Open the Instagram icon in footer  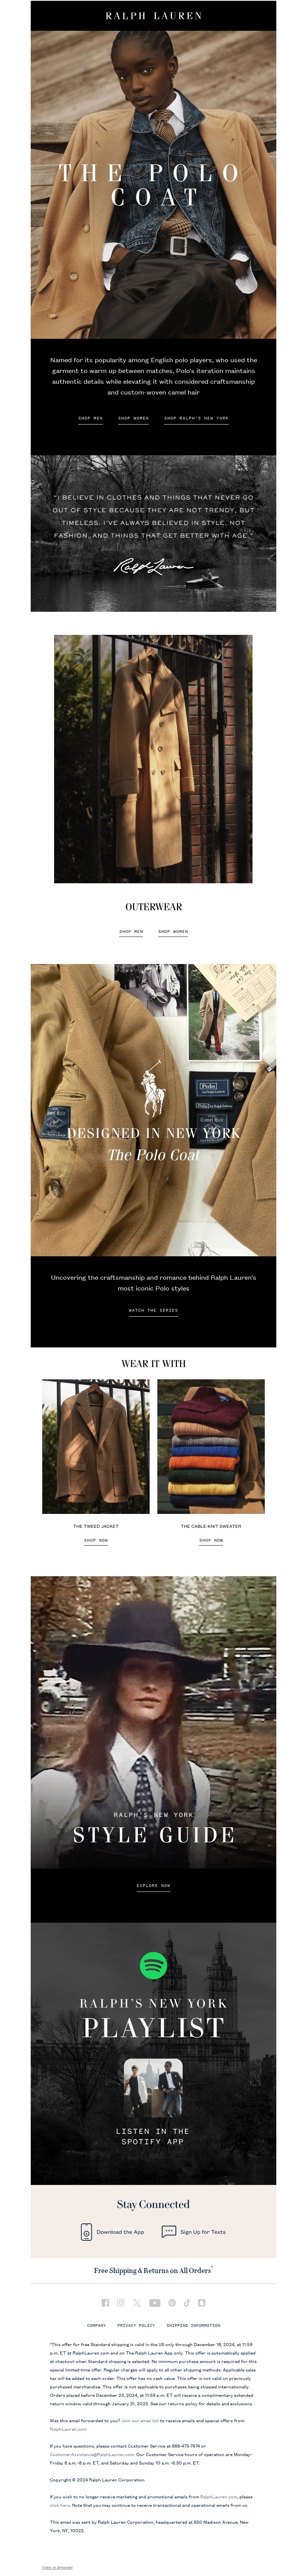120,2303
